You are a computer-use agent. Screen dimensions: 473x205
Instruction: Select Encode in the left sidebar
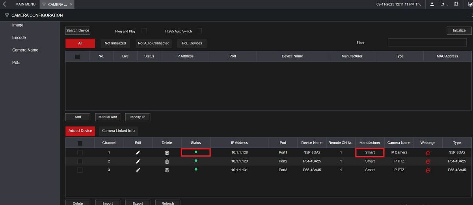pyautogui.click(x=19, y=38)
